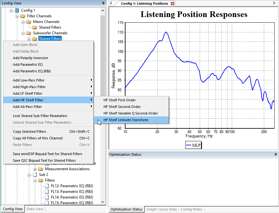Select Add Polarity Inversion
Image resolution: width=279 pixels, height=213 pixels.
pos(48,58)
